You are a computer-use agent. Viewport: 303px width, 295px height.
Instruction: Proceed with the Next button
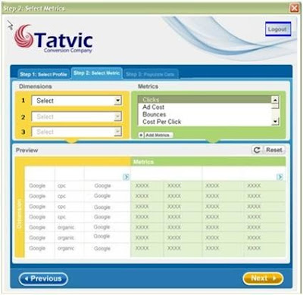[x=263, y=278]
